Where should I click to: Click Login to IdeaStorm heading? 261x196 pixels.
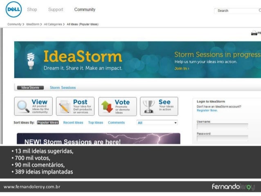coord(211,101)
